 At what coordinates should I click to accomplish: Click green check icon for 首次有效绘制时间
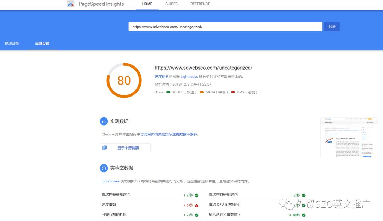click(x=304, y=195)
